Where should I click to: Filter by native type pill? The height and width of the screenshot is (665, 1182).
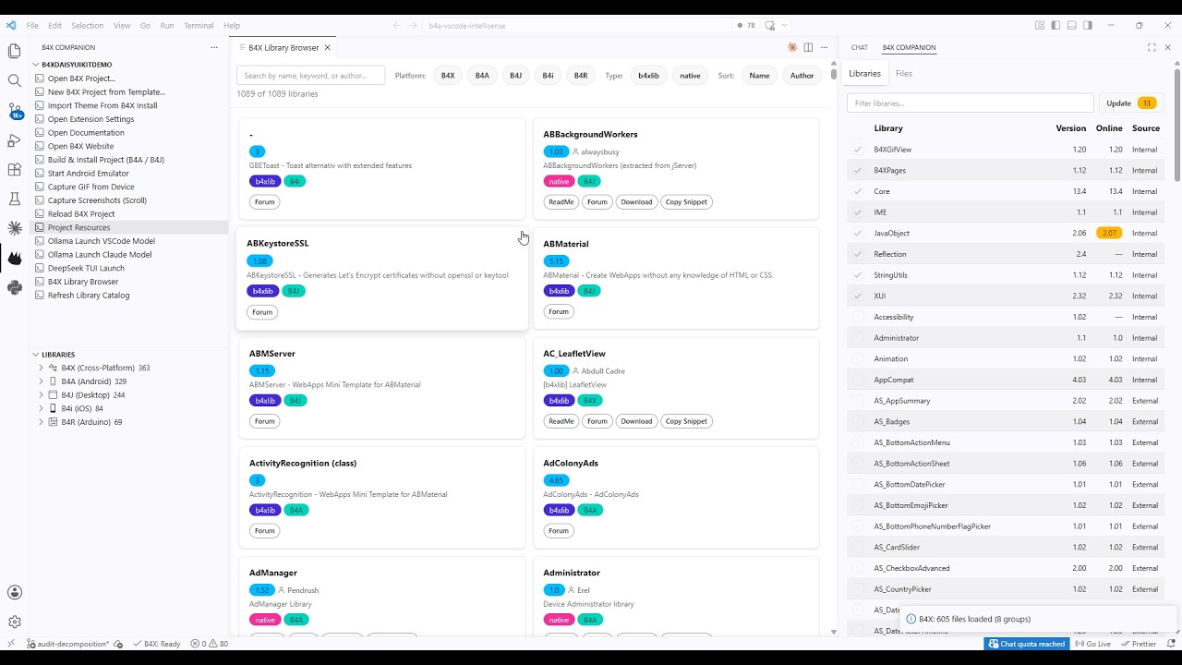coord(691,76)
